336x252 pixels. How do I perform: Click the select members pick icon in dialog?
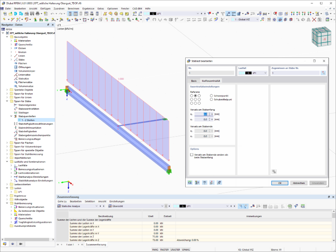pyautogui.click(x=323, y=73)
